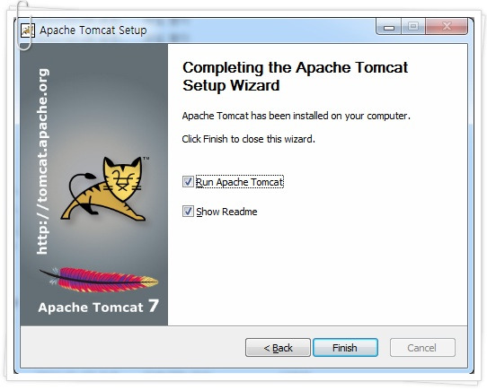
Task: Go back with the Back button
Action: (x=278, y=348)
